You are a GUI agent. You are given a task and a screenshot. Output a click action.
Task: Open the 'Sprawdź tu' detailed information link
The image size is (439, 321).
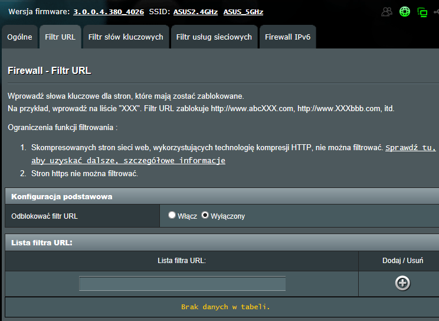click(x=410, y=148)
